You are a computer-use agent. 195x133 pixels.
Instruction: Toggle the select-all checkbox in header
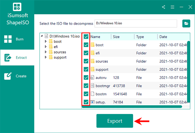86,37
